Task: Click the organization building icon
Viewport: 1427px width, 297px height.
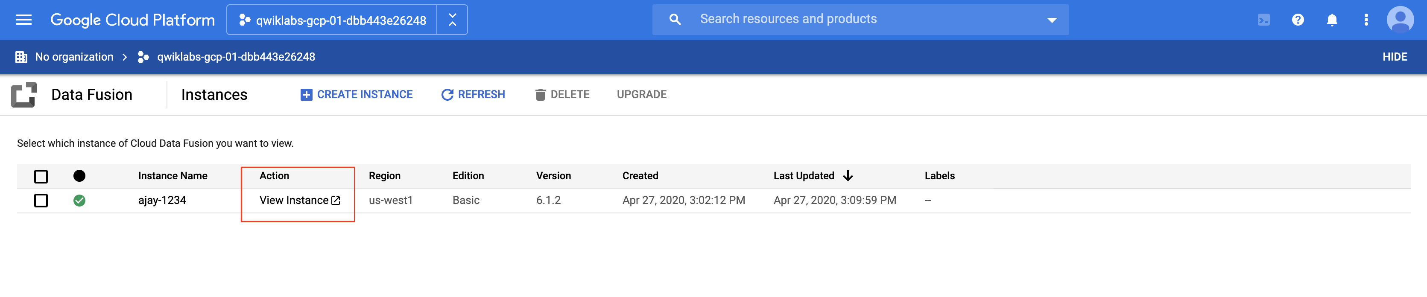Action: (21, 57)
